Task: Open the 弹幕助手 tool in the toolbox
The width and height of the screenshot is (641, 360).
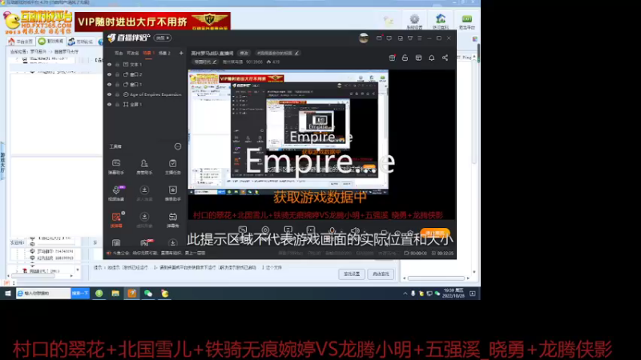Action: [x=116, y=166]
